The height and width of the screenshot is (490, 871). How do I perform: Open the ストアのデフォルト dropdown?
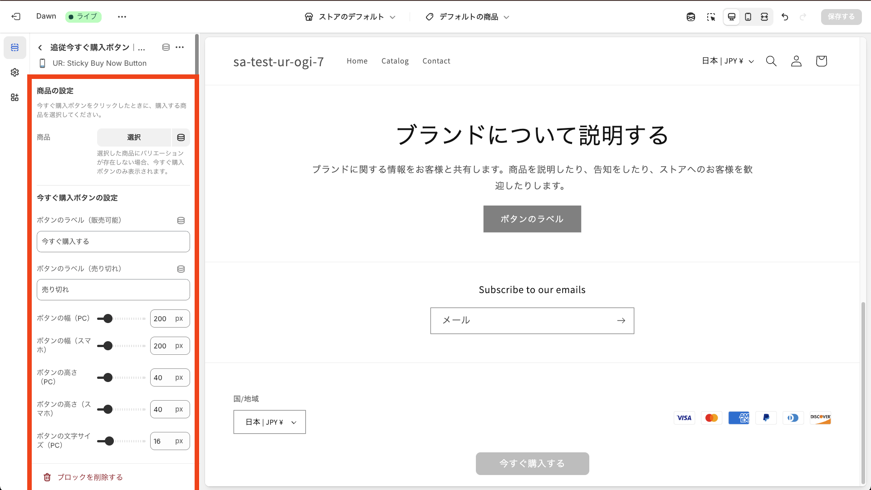click(352, 17)
